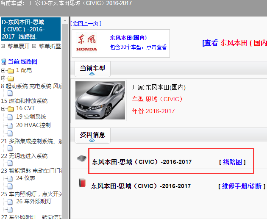Click the 资料信息 tab header

92,136
